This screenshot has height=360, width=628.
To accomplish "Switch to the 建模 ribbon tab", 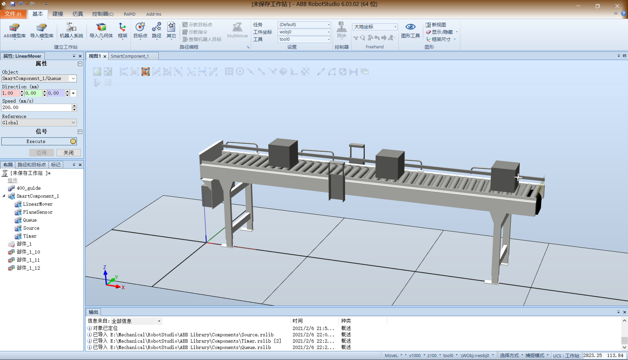I will (57, 14).
